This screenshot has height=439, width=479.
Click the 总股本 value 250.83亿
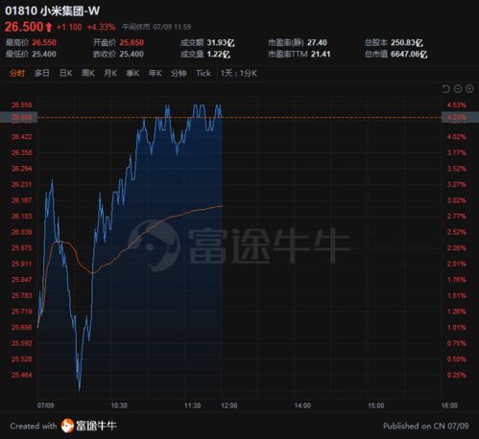pos(407,42)
